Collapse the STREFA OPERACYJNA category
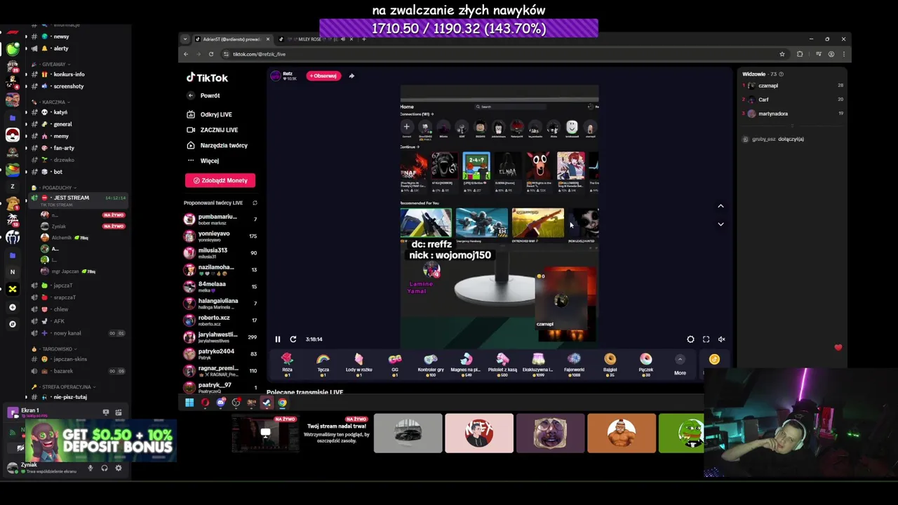The height and width of the screenshot is (505, 898). point(67,386)
